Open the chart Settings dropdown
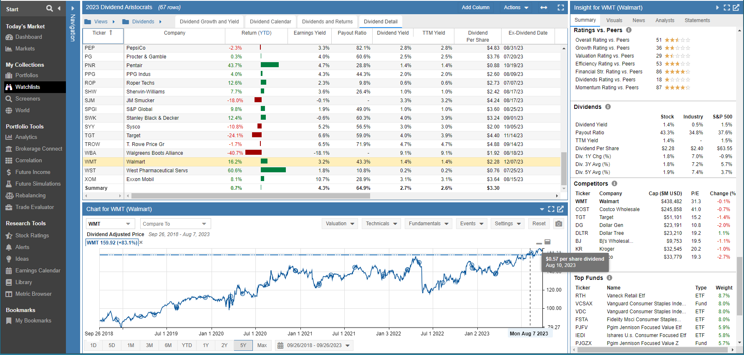The image size is (744, 355). coord(508,224)
